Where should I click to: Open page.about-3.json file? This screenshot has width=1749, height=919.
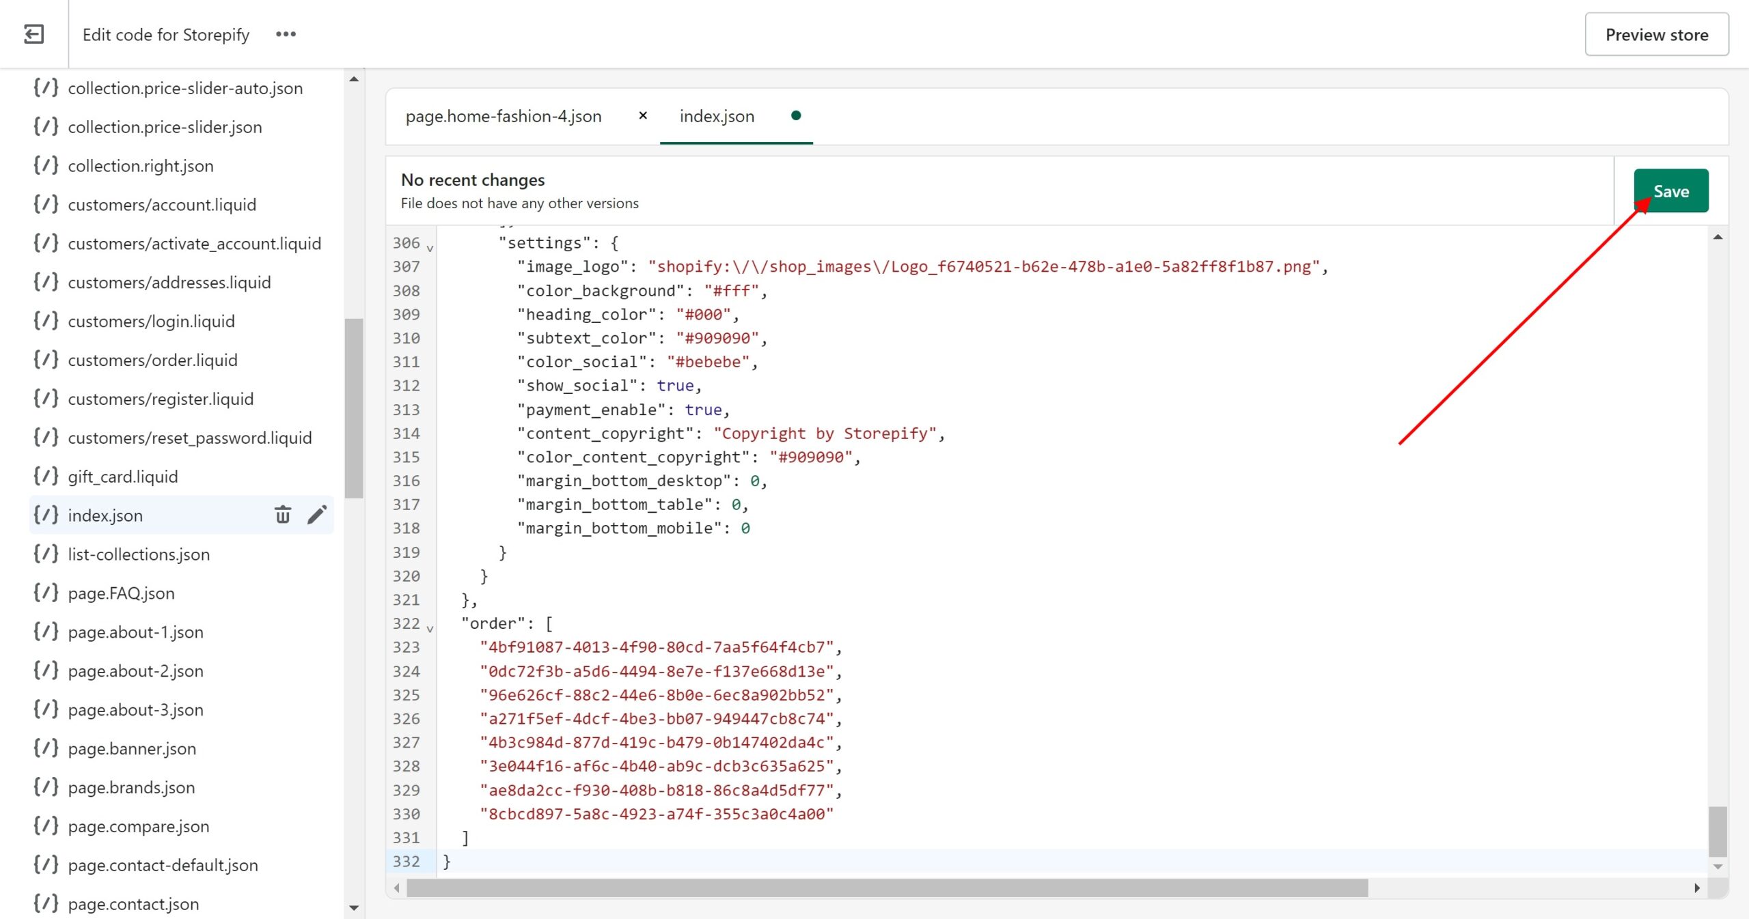point(135,710)
